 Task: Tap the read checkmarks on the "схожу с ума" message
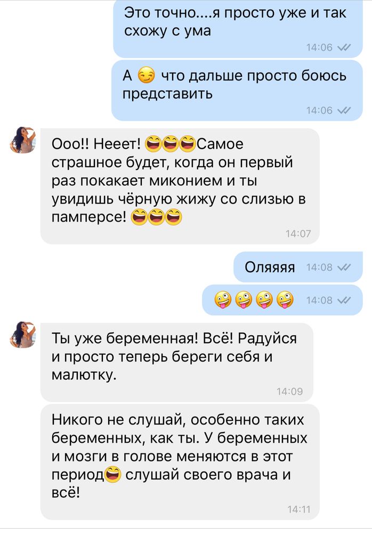pyautogui.click(x=344, y=48)
